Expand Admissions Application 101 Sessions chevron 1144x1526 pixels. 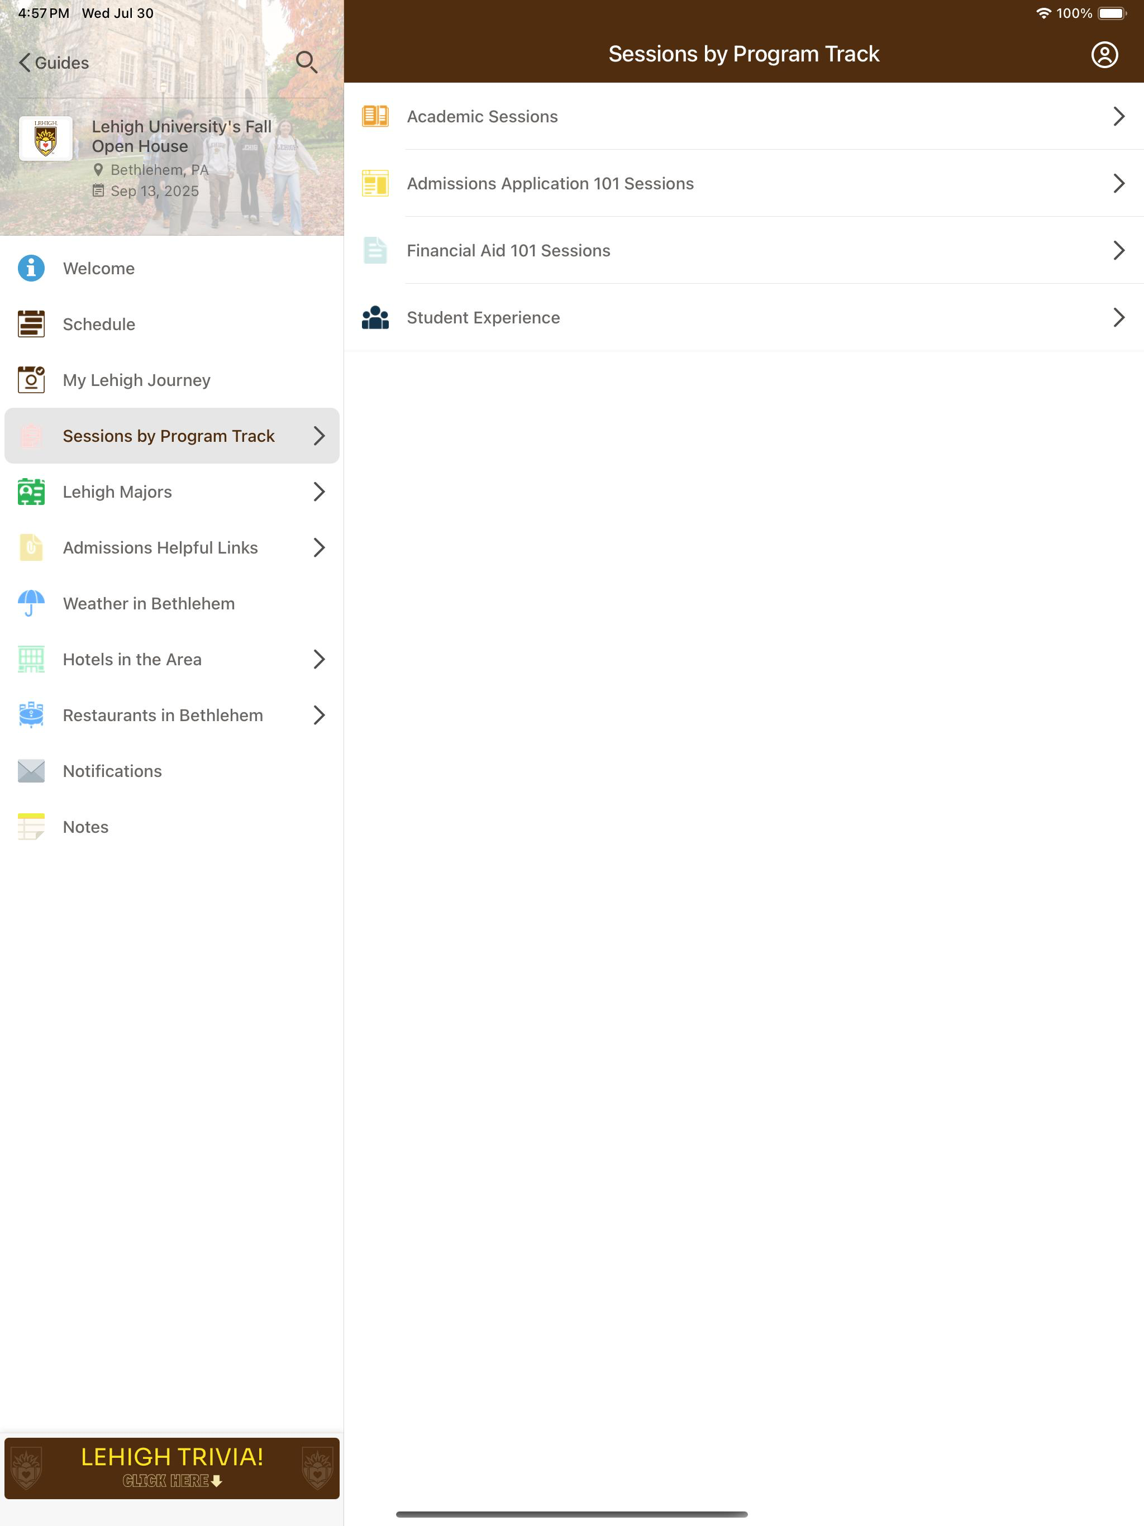[x=1118, y=184]
